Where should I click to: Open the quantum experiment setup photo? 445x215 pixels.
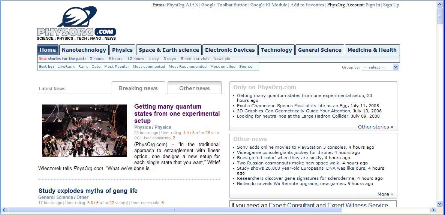(84, 130)
